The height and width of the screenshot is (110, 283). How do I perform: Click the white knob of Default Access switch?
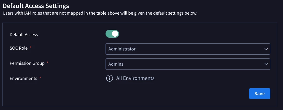(115, 34)
